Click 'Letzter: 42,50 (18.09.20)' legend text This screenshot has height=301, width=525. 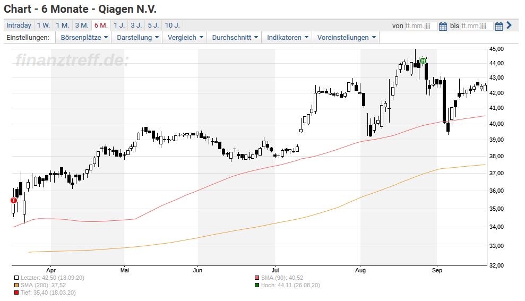click(53, 278)
